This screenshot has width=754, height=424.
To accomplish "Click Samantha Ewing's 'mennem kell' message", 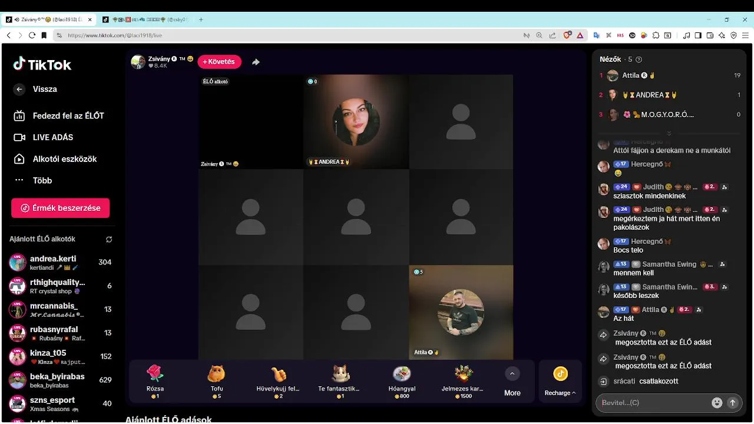I will [633, 273].
